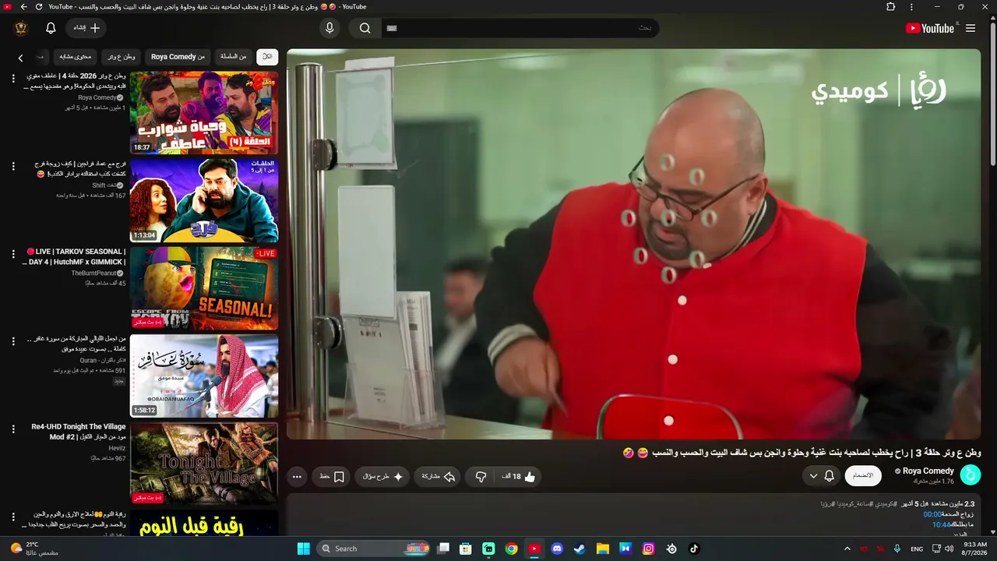The height and width of the screenshot is (561, 997).
Task: Select the 'الكل' filter chip
Action: [x=267, y=57]
